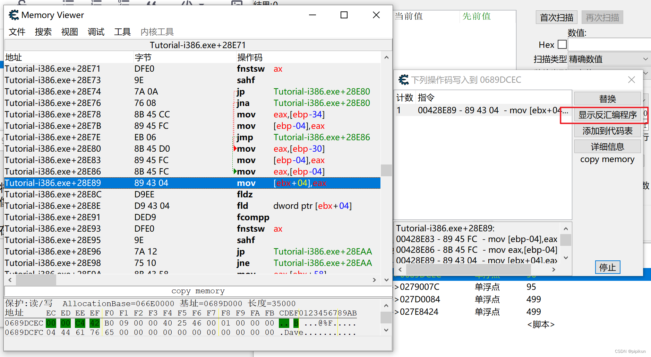Click the 首次扫描 scan button
This screenshot has height=357, width=651.
(x=556, y=17)
